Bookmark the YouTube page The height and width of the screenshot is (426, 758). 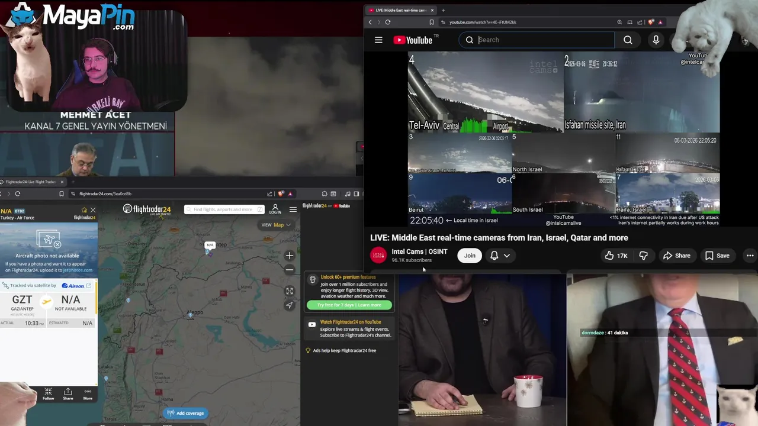coord(431,22)
